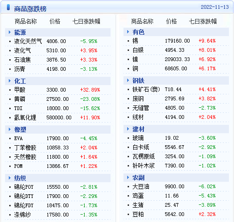This screenshot has height=222, width=234.
Task: Expand the 化工 category arrow
Action: coord(10,81)
